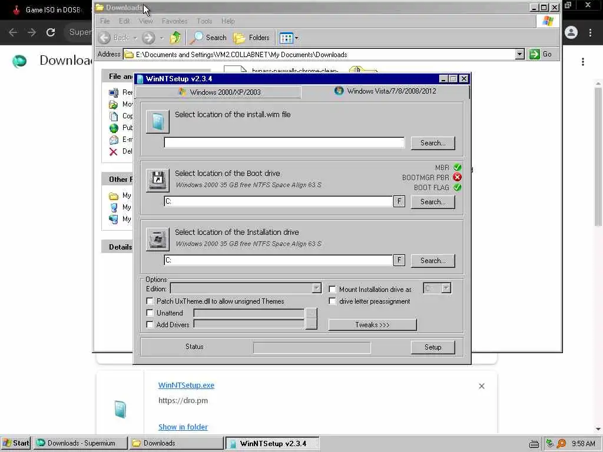Open the downloads page three-dot options menu
The width and height of the screenshot is (603, 452).
pos(583,61)
